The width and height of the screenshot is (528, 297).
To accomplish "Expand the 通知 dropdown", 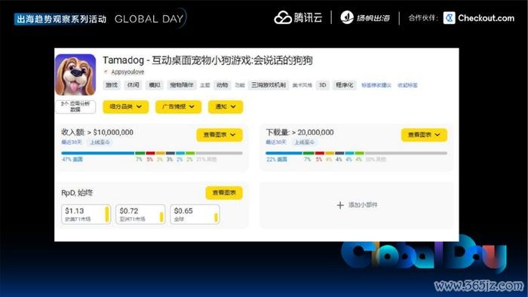I will [226, 106].
